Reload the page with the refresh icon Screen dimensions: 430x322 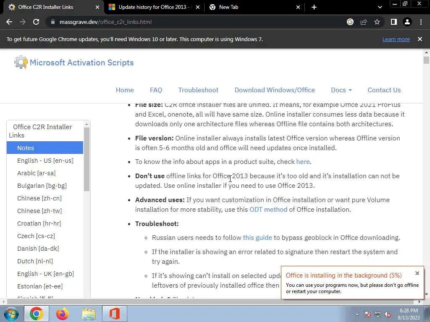[36, 22]
